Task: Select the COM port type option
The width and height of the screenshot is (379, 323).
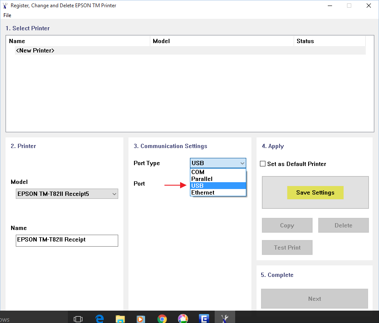Action: pyautogui.click(x=218, y=172)
